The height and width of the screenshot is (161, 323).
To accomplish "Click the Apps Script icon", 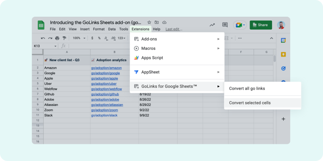I will 136,58.
